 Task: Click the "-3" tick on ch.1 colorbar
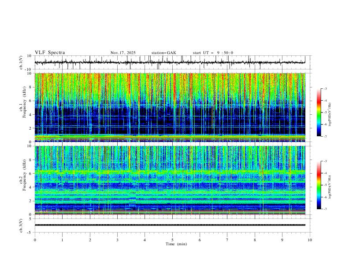325,88
